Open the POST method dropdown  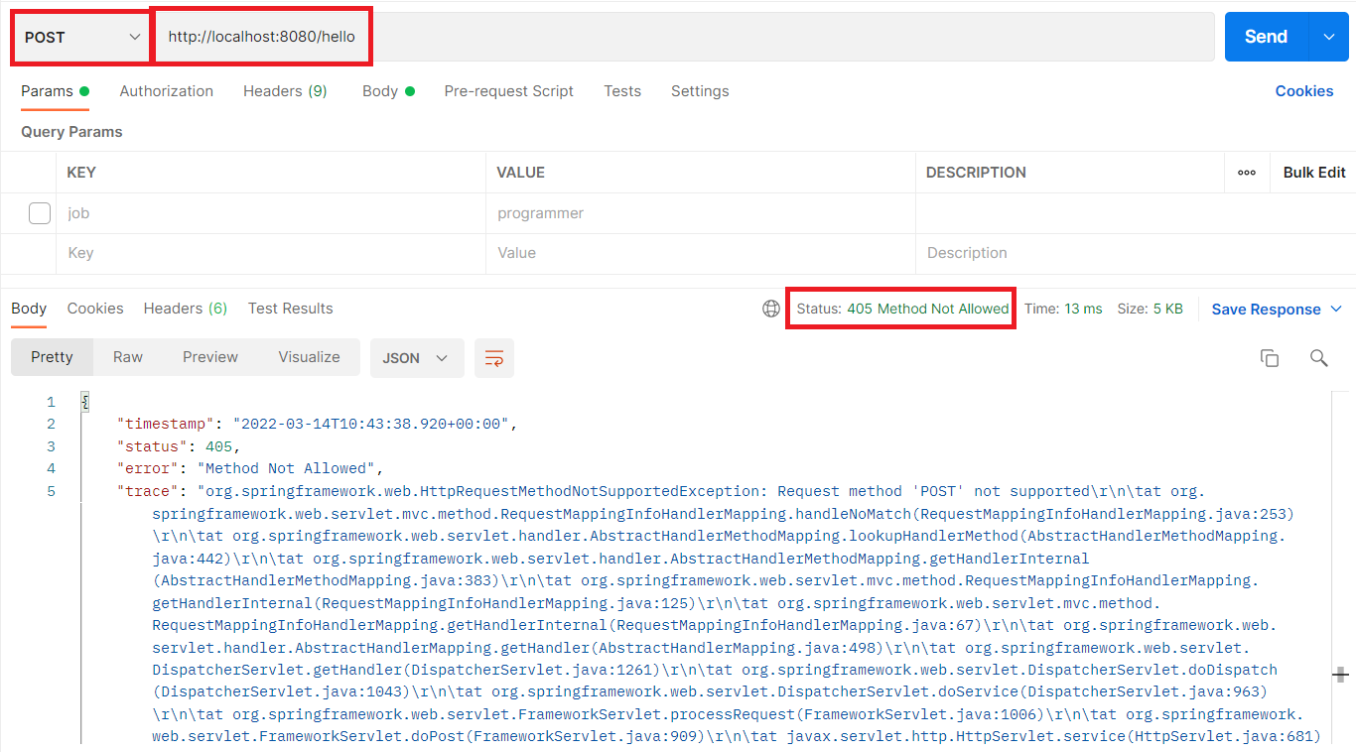click(x=81, y=37)
